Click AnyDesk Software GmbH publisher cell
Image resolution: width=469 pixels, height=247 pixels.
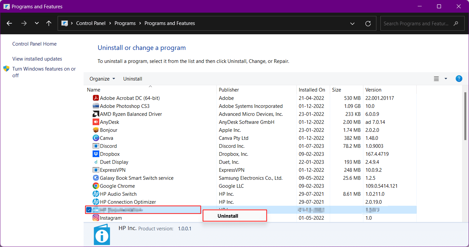click(x=246, y=122)
